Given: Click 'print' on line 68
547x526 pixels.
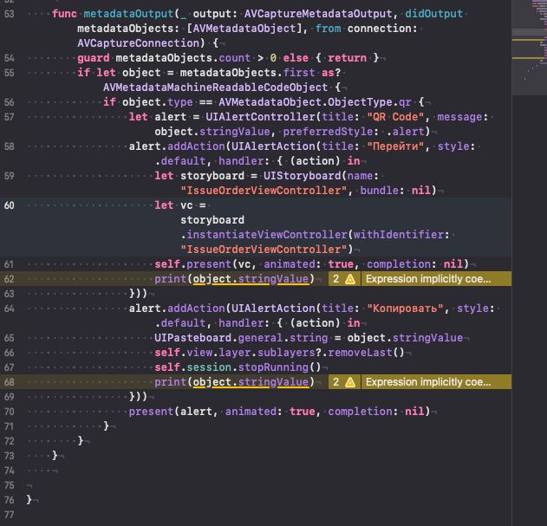Looking at the screenshot, I should [x=170, y=382].
